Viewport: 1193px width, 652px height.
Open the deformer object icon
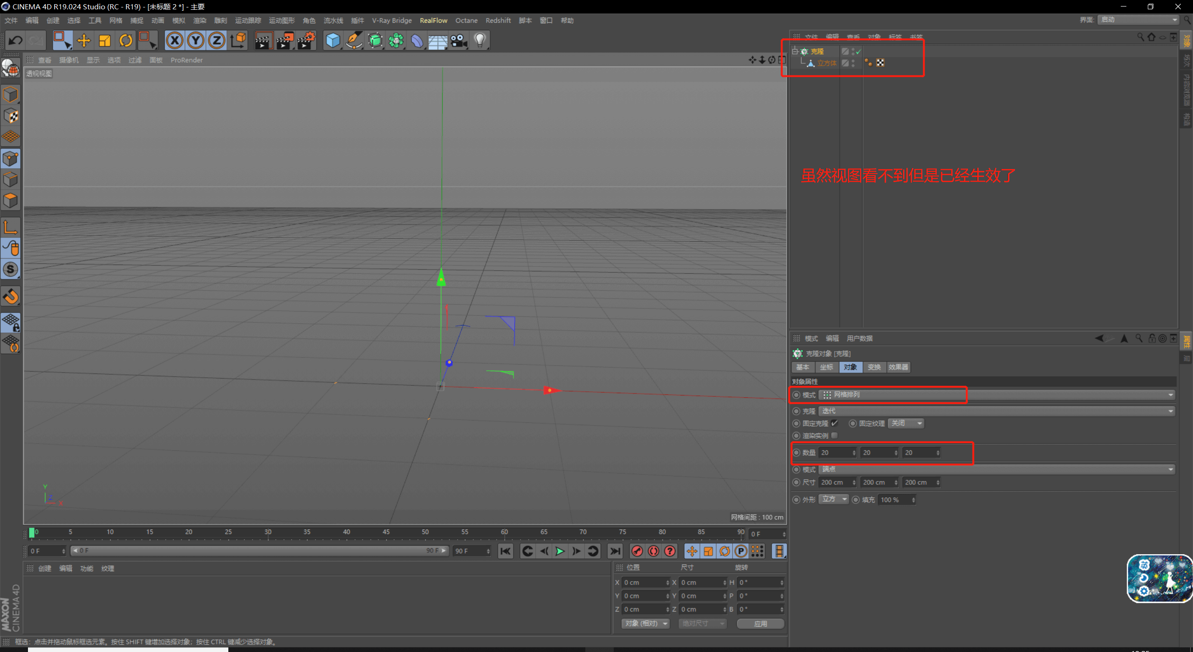click(x=417, y=41)
